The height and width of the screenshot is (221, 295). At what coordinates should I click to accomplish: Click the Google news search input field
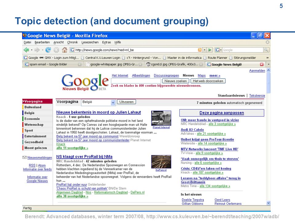pos(136,81)
